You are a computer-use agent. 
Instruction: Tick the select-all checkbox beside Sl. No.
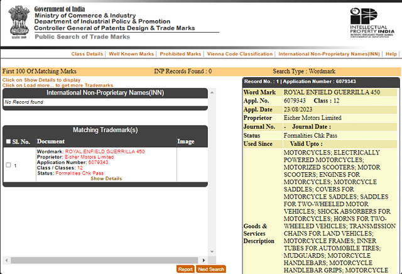tap(8, 141)
